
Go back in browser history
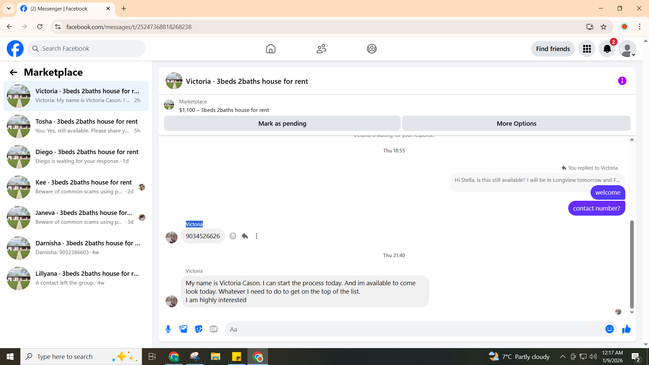point(9,27)
